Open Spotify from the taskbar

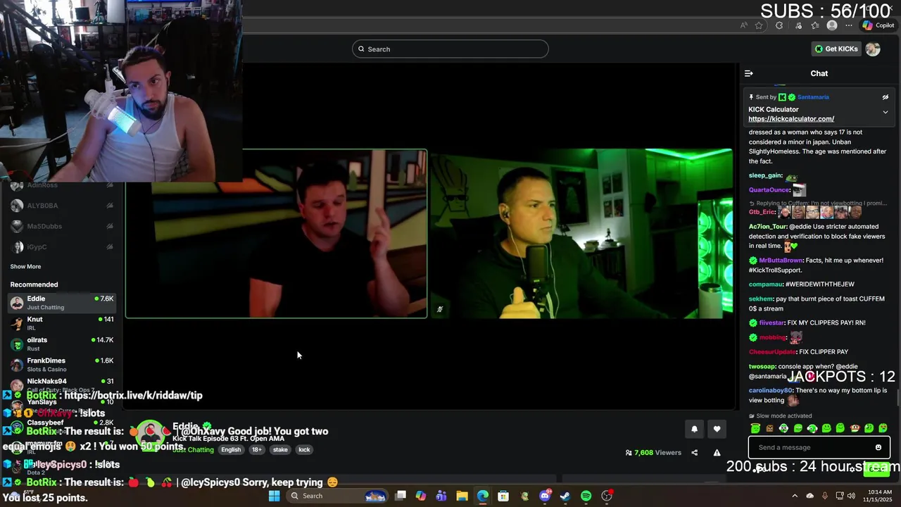pos(586,496)
